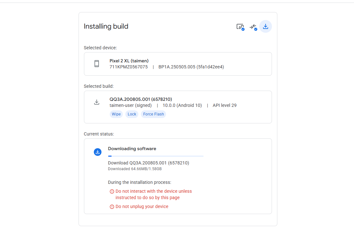Click 'BP1A.250505.005 (5fa1d42ee4)' build text

191,67
